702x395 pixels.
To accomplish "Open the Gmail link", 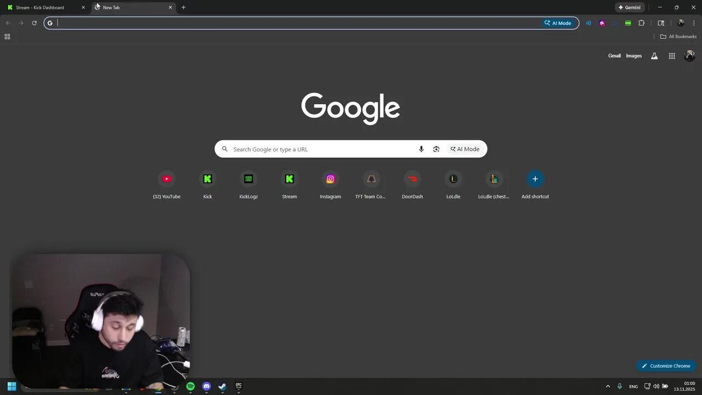I will click(x=614, y=56).
